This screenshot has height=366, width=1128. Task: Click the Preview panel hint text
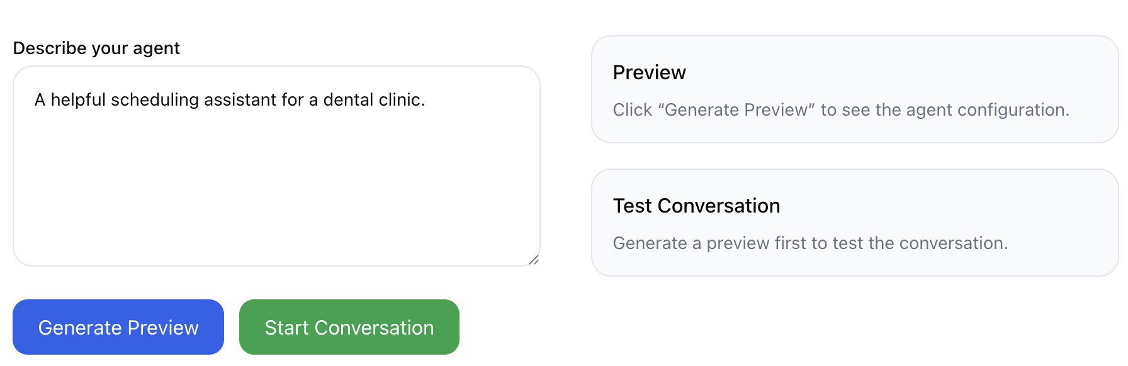[840, 110]
